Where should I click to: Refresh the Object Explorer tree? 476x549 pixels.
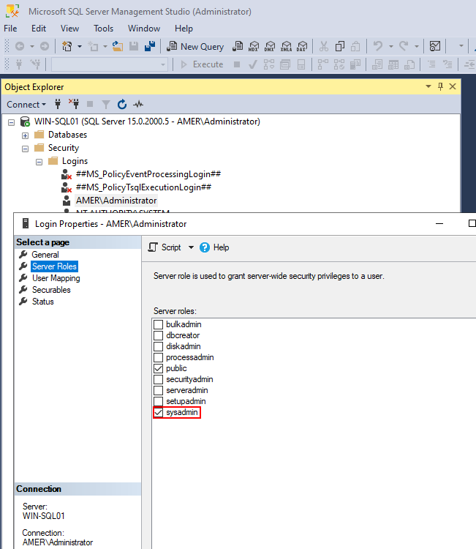pos(122,105)
